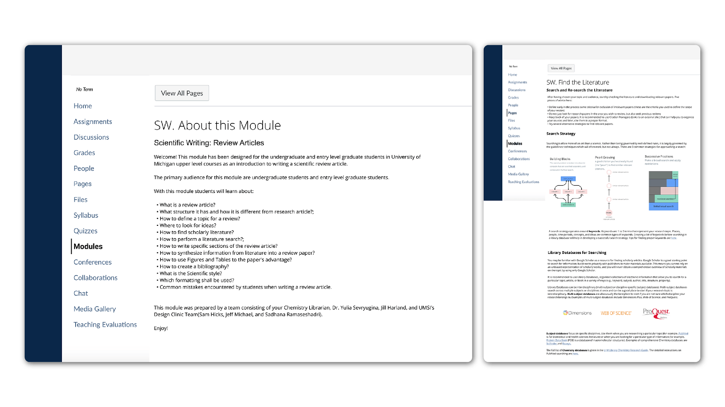Open Media Gallery in Find the Literature sidebar
725x407 pixels.
coord(518,174)
